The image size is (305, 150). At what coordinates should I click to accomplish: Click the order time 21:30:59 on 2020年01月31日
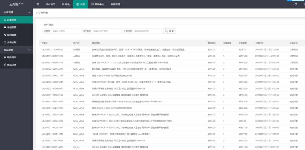[267, 49]
